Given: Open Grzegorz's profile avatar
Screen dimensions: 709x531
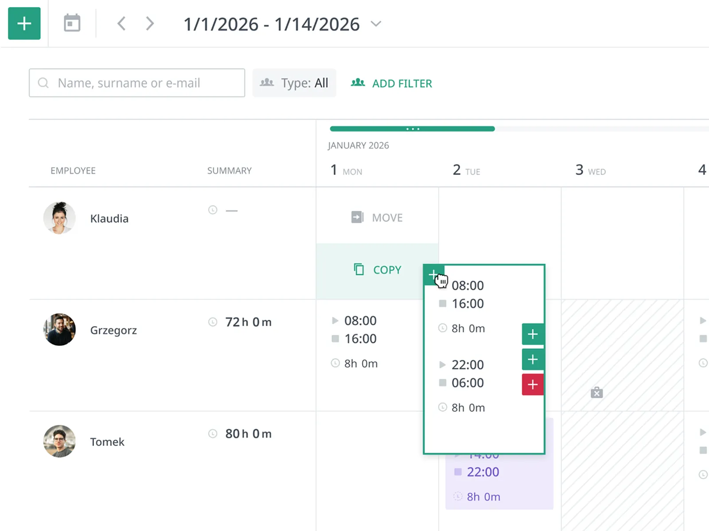Looking at the screenshot, I should (x=59, y=330).
